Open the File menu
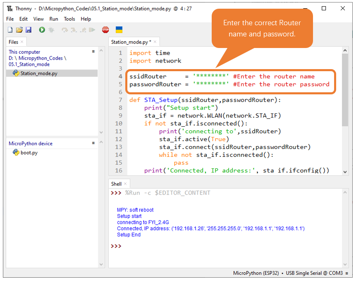The height and width of the screenshot is (281, 356). pos(10,19)
